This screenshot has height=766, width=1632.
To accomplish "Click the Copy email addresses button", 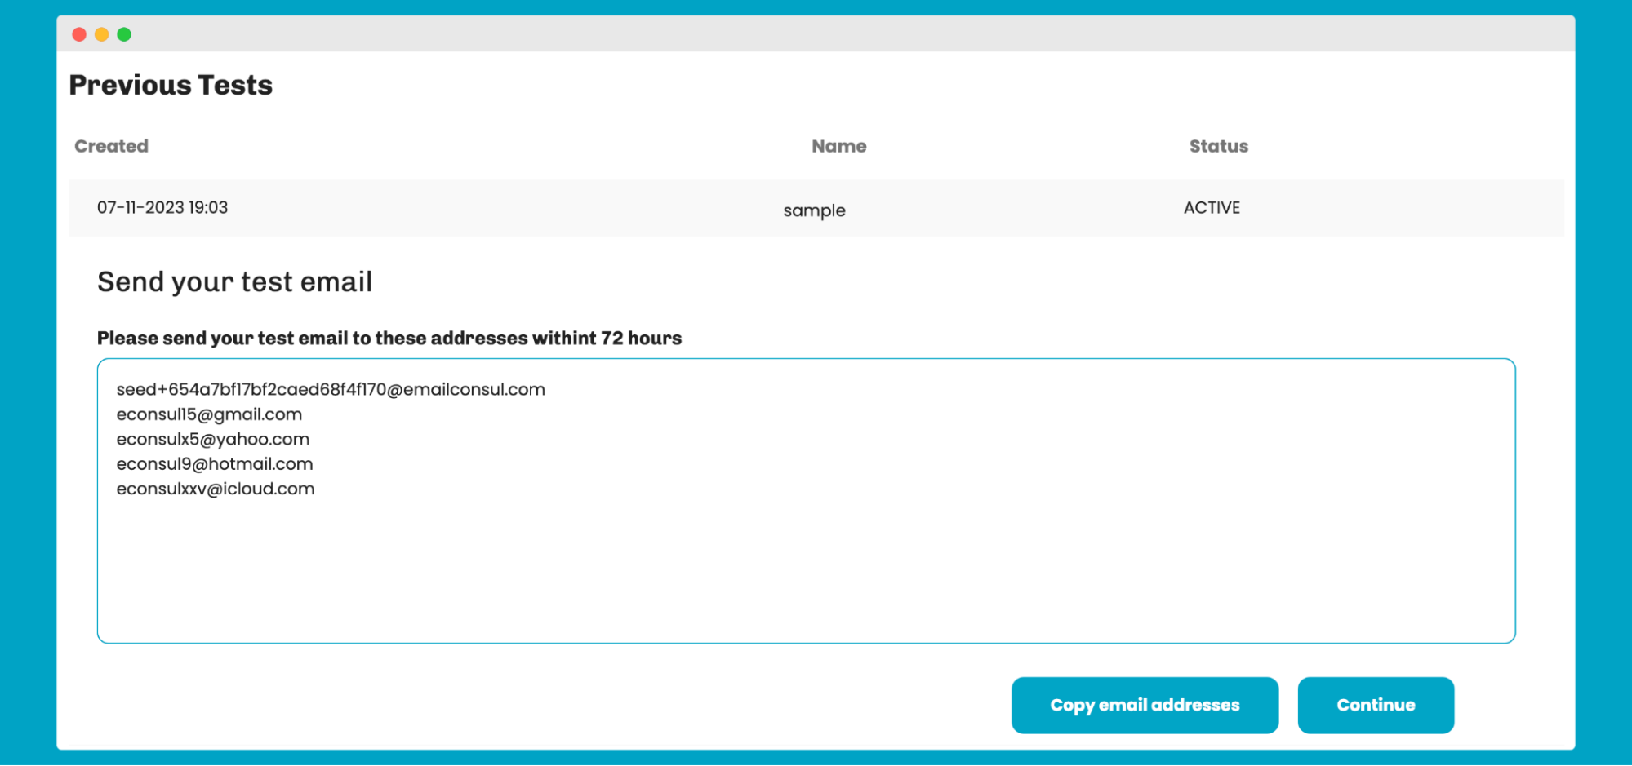I will click(x=1145, y=705).
